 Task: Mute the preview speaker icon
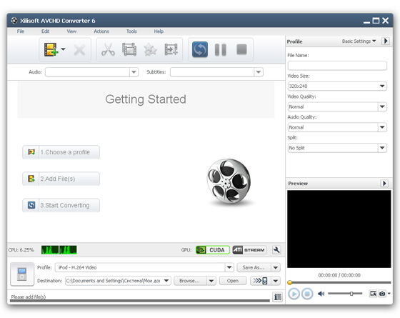321,294
